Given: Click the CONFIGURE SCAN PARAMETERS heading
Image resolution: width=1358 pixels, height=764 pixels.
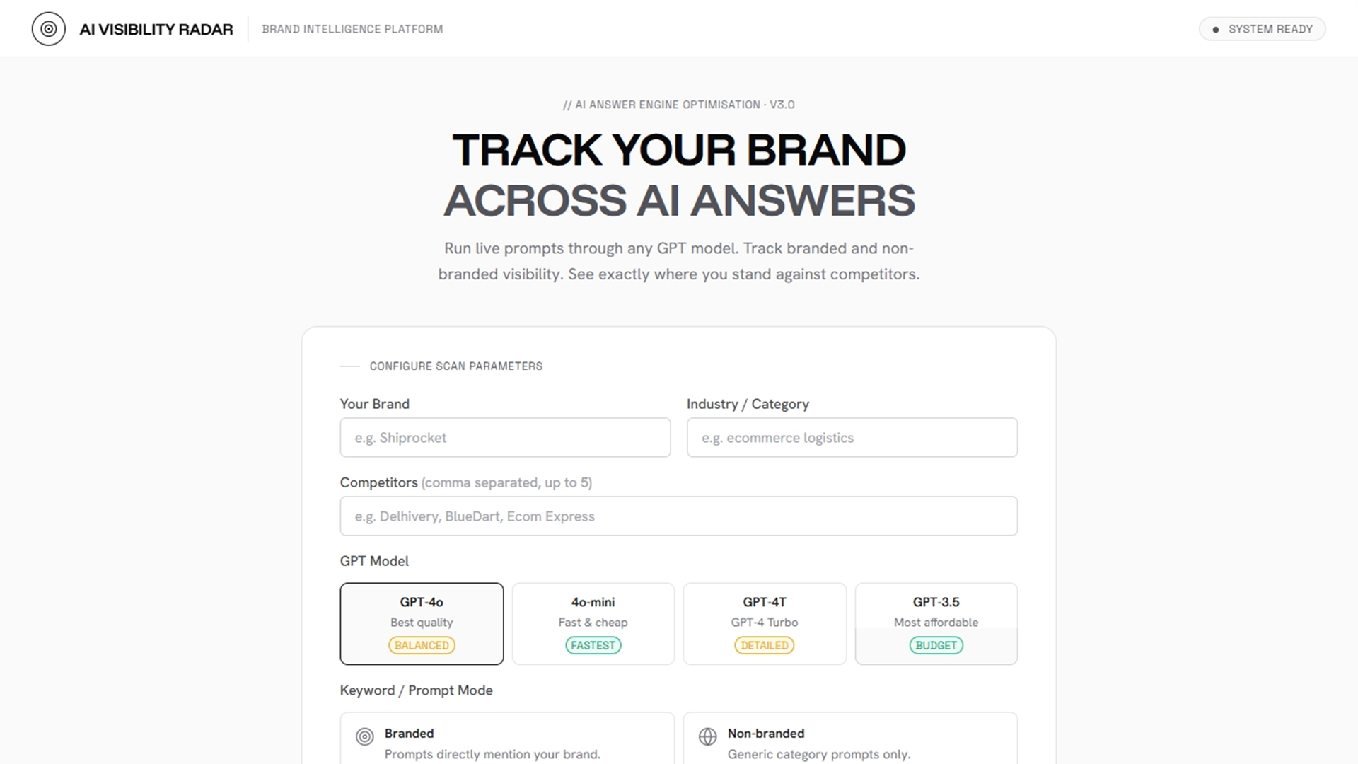Looking at the screenshot, I should (x=455, y=366).
